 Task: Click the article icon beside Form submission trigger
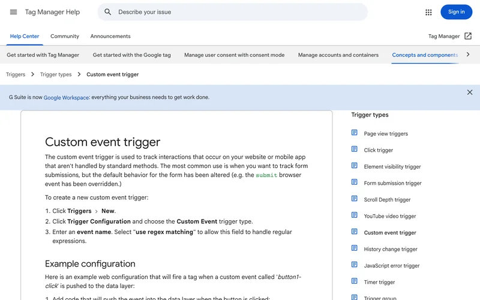[x=354, y=182]
